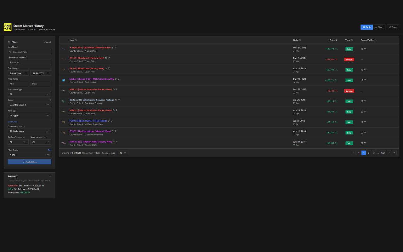Select the Chart view icon
This screenshot has height=252, width=403.
click(379, 27)
